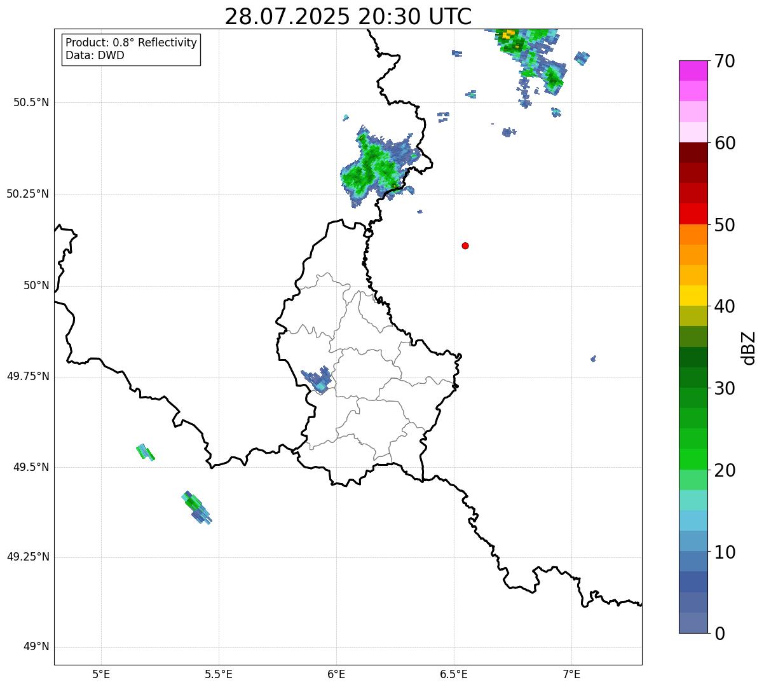764x687 pixels.
Task: Click the small echo near 5.2°E 49.55°N
Action: pyautogui.click(x=146, y=452)
